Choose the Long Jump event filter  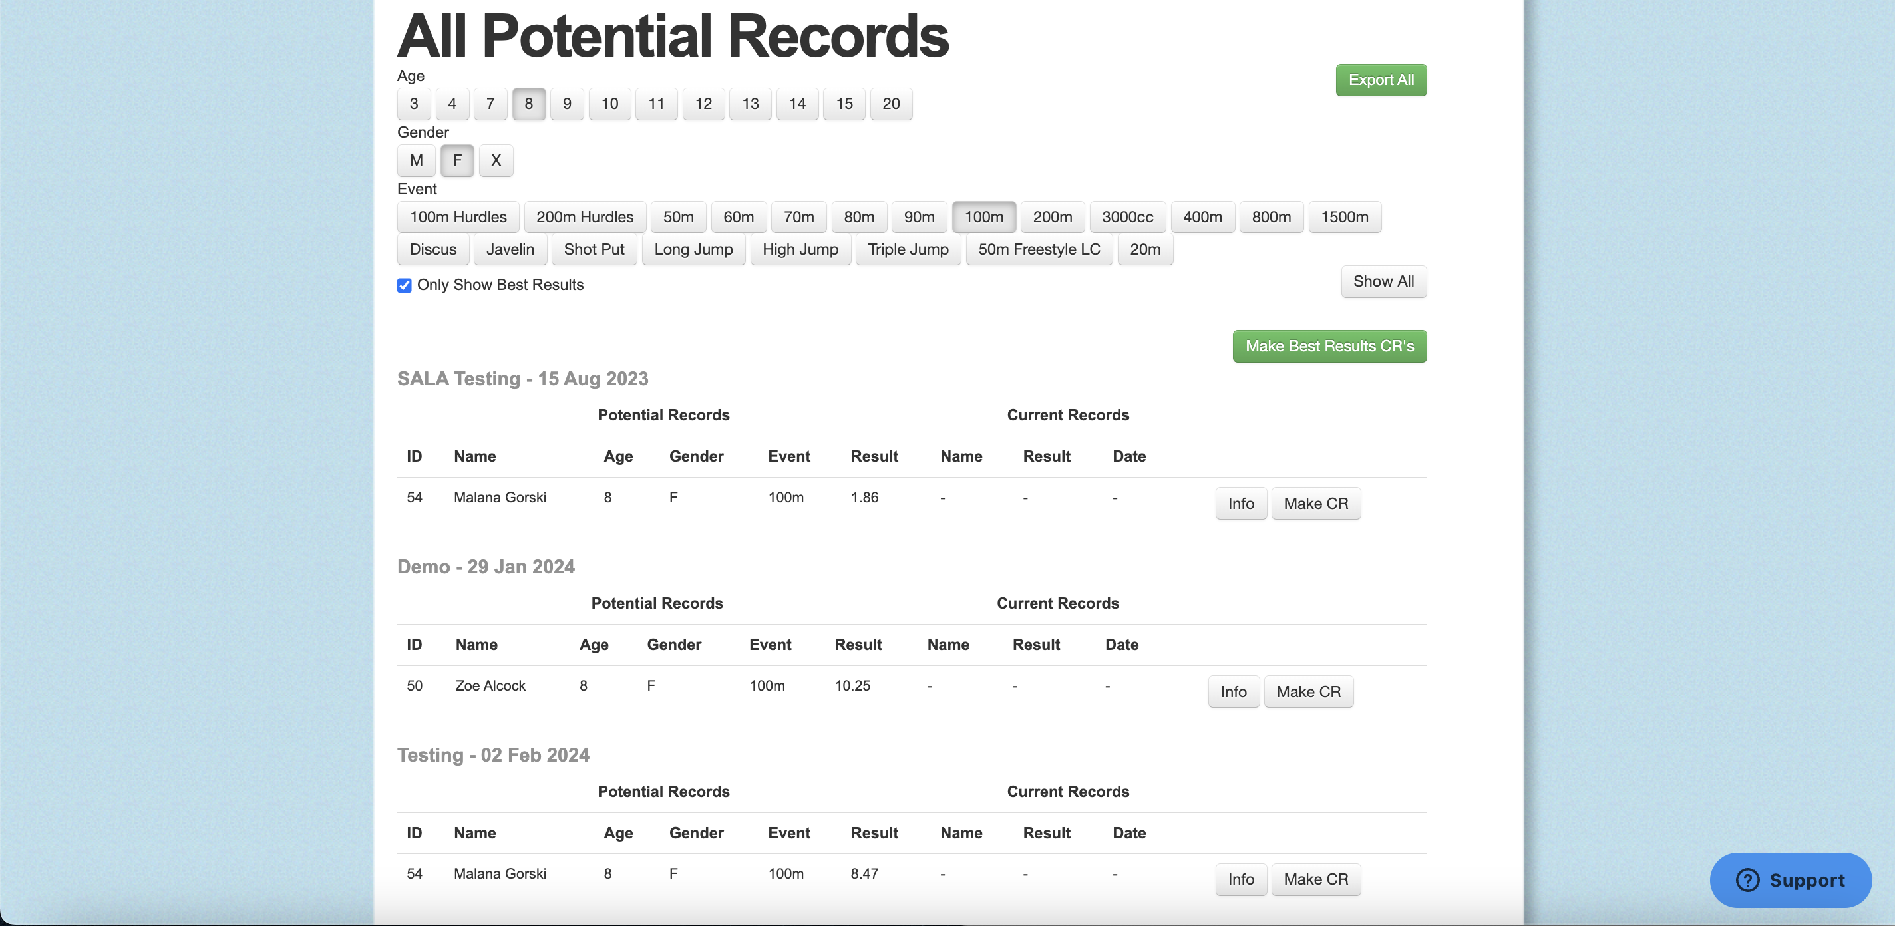pos(694,249)
